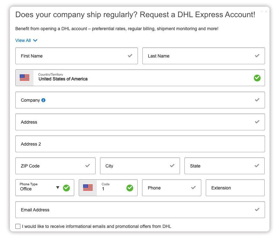Click into the Company field
This screenshot has height=240, width=280.
pos(140,100)
